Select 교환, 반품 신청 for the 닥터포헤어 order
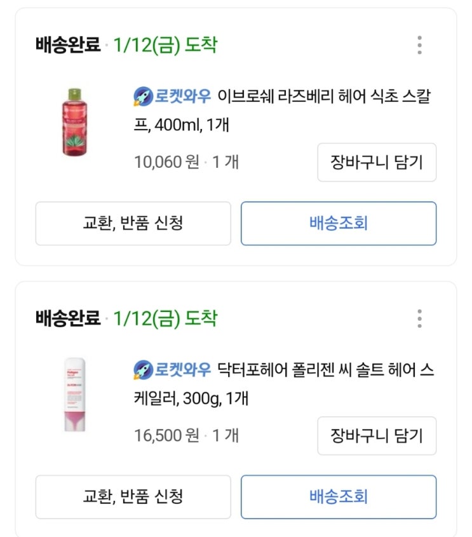 [133, 496]
